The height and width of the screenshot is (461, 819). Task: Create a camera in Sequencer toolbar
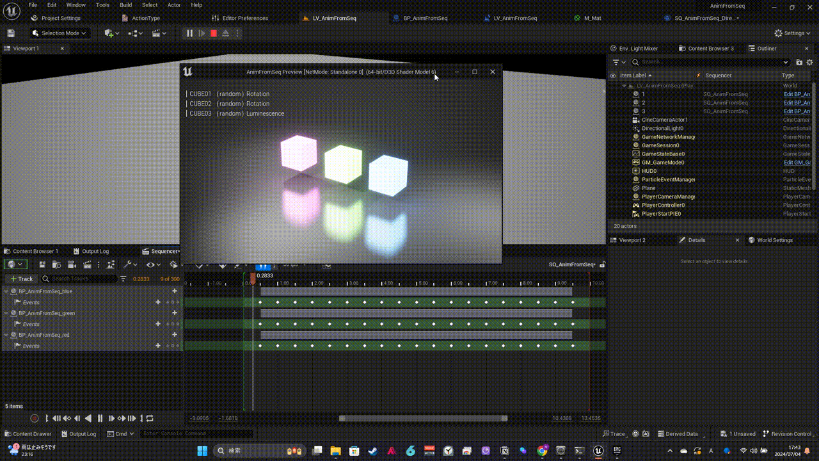pyautogui.click(x=72, y=264)
